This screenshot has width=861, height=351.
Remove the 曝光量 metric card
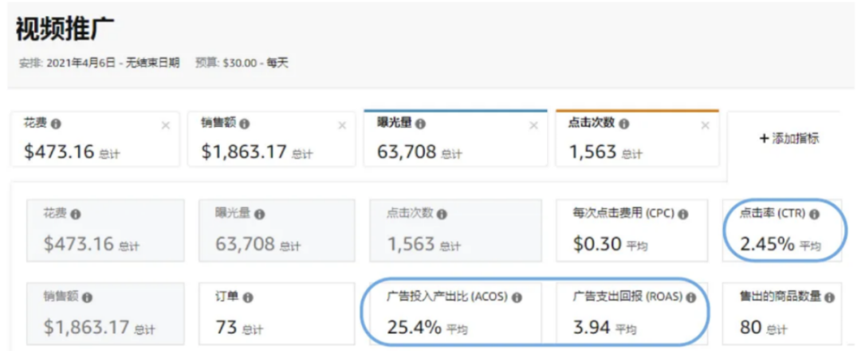click(533, 126)
